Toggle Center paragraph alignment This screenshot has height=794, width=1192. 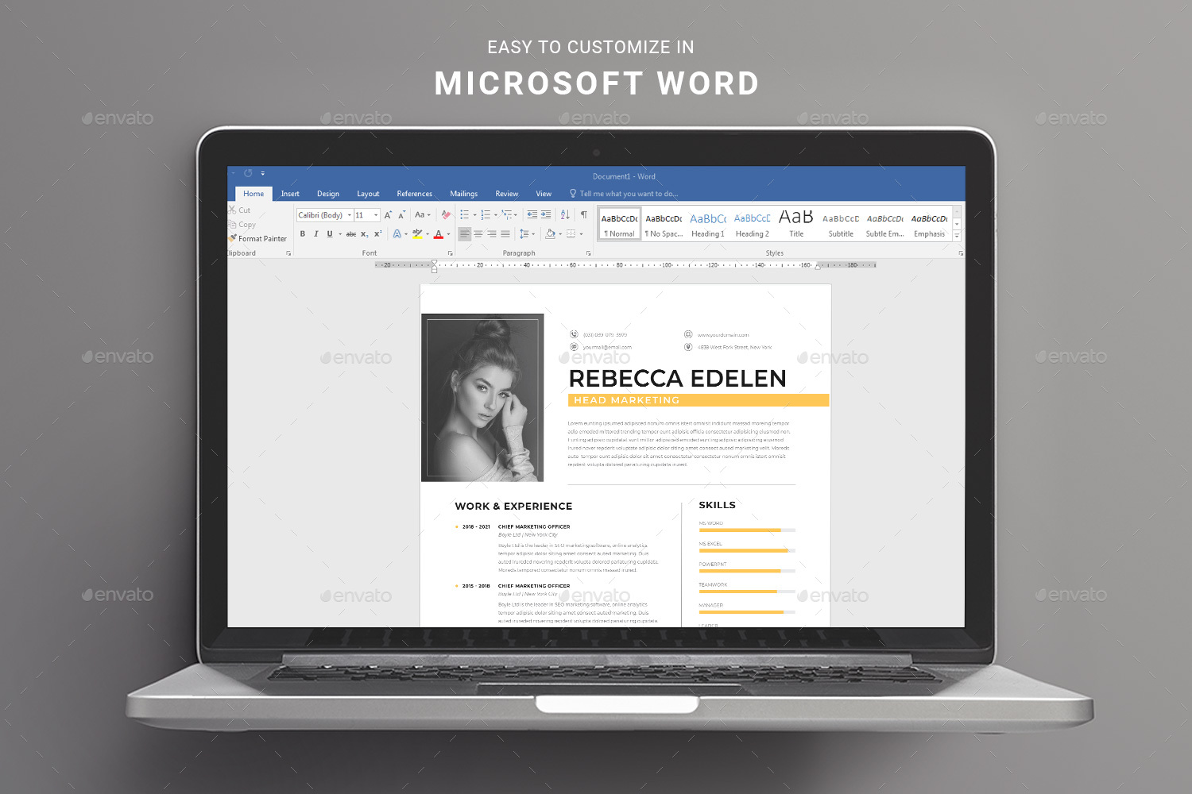click(478, 234)
